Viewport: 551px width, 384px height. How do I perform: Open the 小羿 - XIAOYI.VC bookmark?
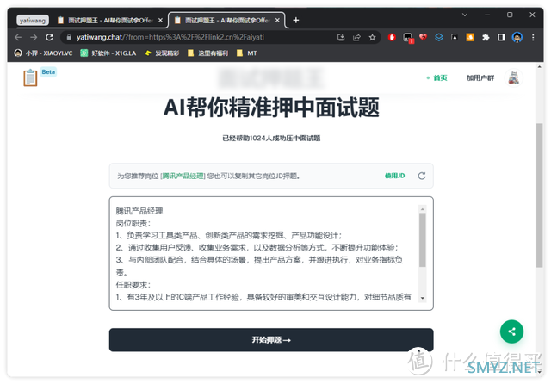click(44, 53)
